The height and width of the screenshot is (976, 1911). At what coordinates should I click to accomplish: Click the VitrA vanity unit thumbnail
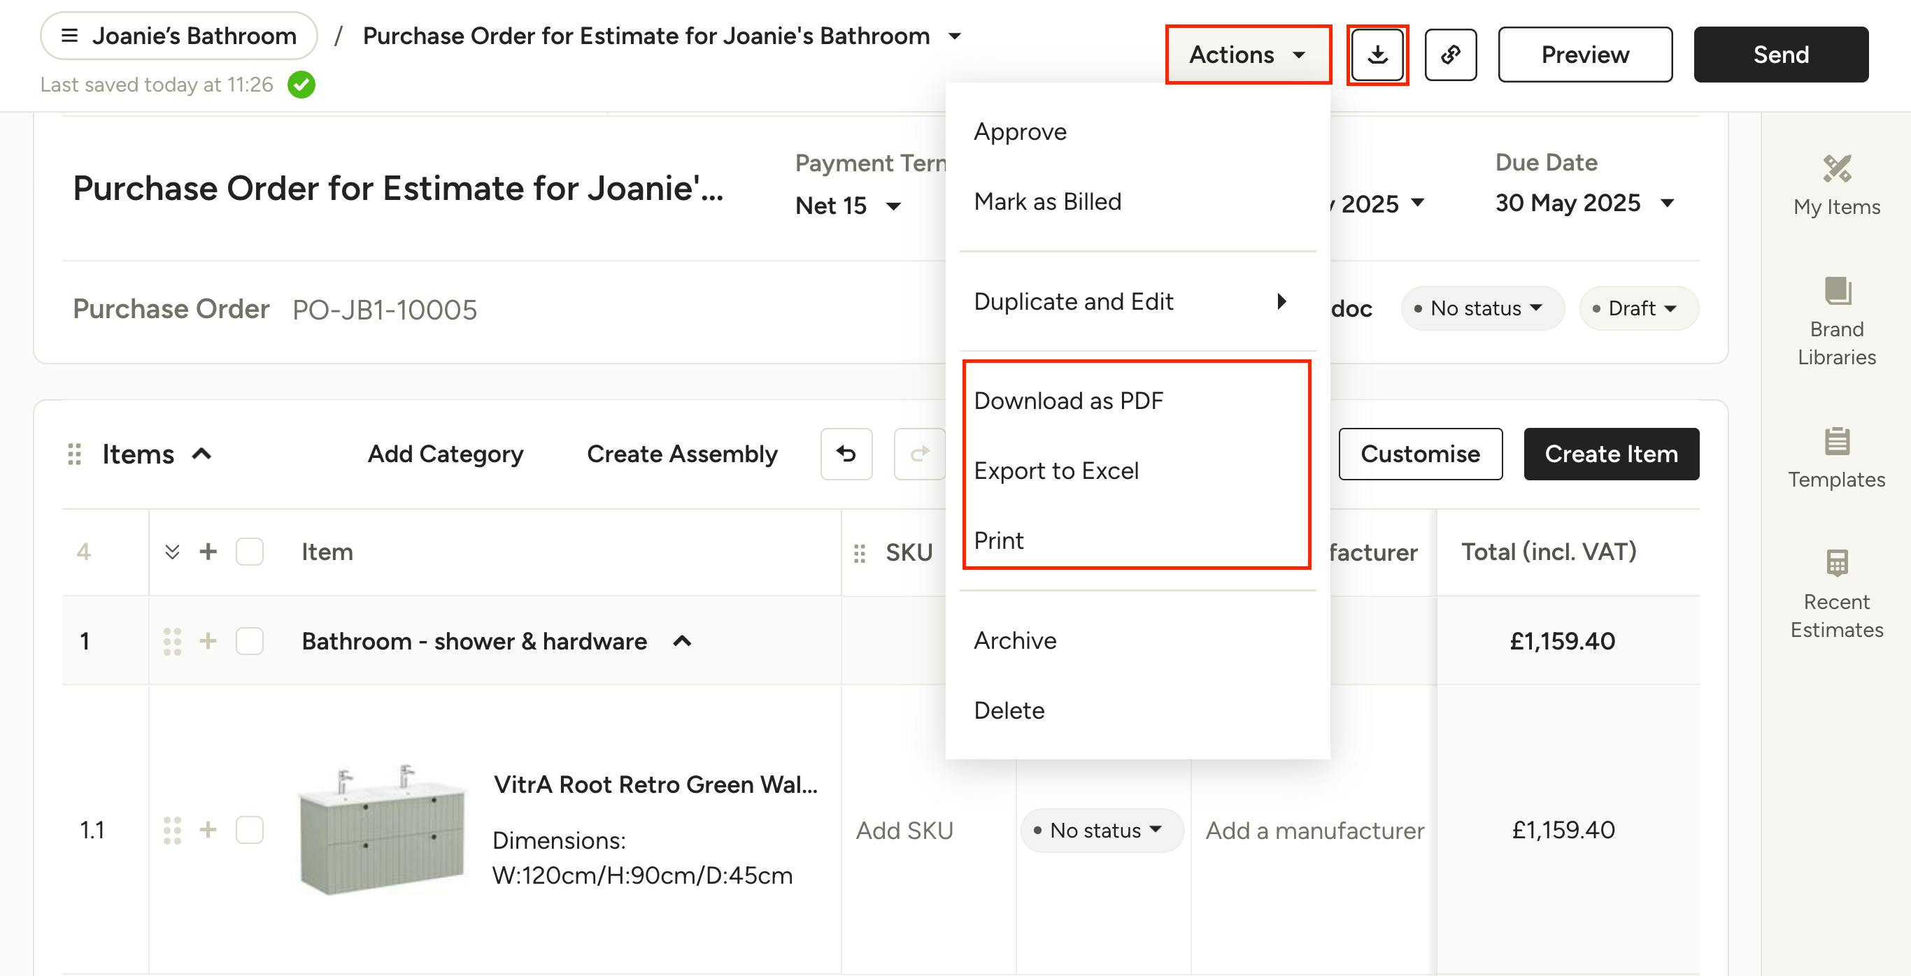click(382, 830)
